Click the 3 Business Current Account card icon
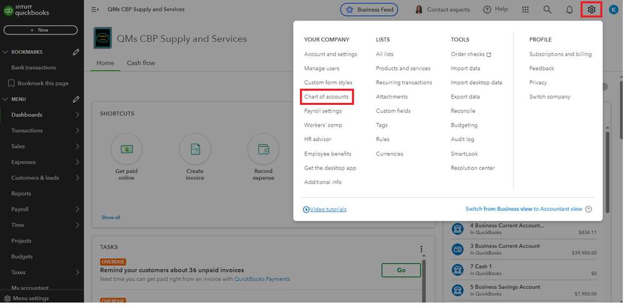The width and height of the screenshot is (624, 307). tap(458, 250)
